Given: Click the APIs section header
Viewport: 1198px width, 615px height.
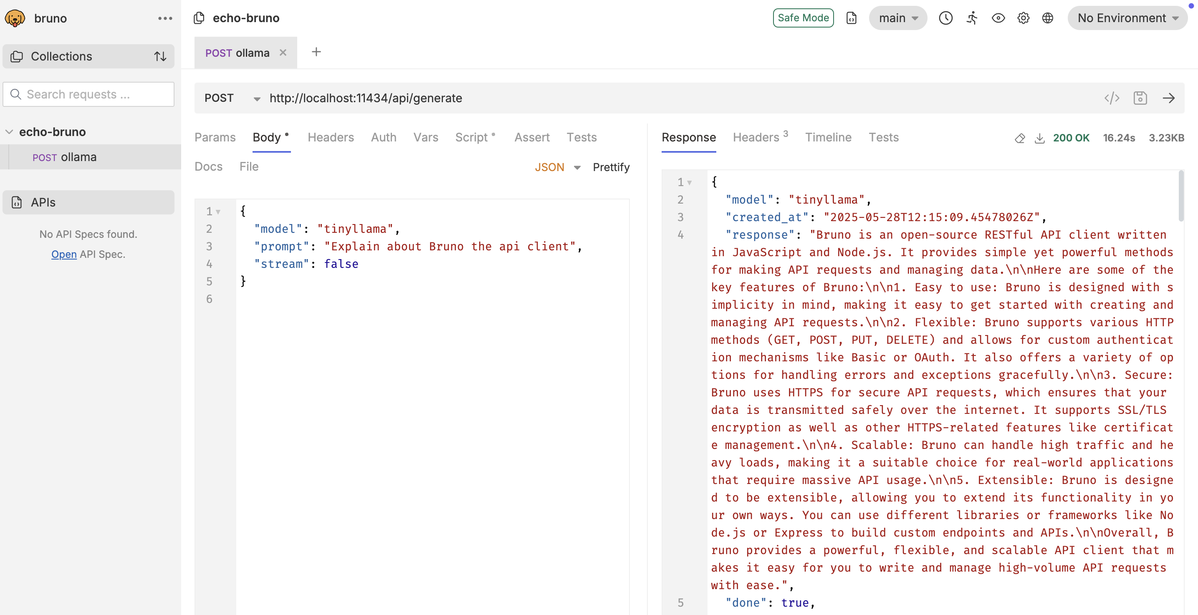Looking at the screenshot, I should click(x=88, y=202).
